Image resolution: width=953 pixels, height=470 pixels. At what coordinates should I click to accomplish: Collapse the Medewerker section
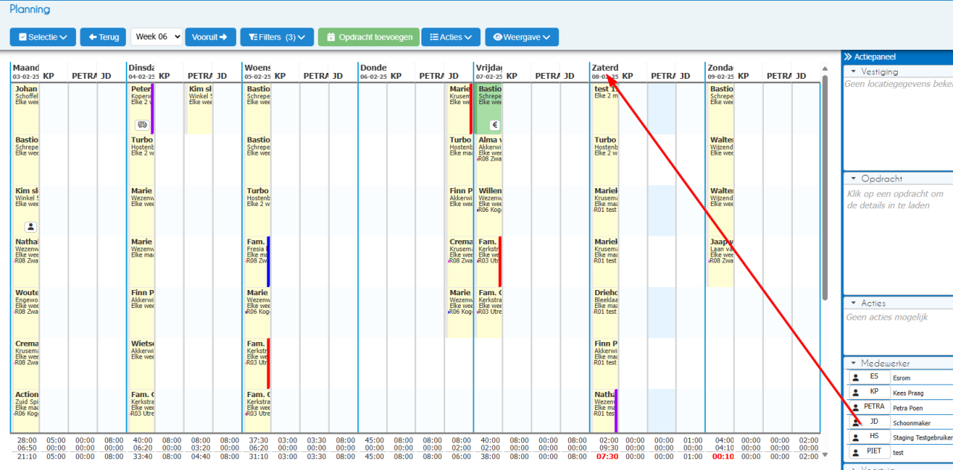click(853, 364)
